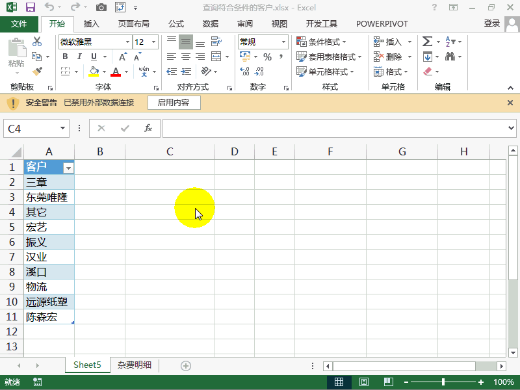Toggle italic formatting
520x390 pixels.
point(79,57)
